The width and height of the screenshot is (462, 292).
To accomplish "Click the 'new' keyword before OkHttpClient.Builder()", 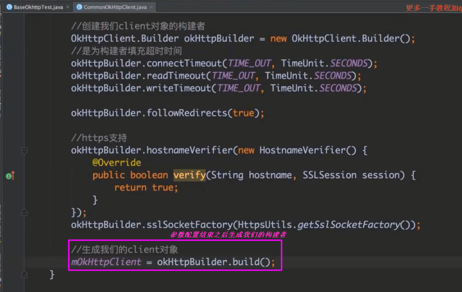I will (278, 39).
